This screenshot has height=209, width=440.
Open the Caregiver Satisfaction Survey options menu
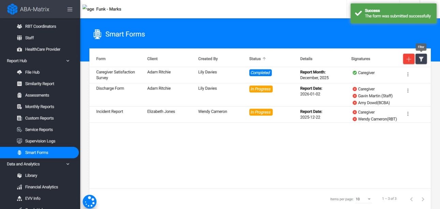[408, 74]
